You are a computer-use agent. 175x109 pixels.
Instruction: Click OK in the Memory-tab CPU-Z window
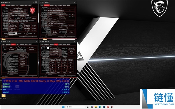(33, 76)
